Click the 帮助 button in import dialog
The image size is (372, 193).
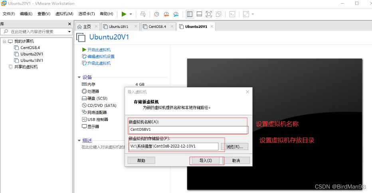click(x=141, y=161)
